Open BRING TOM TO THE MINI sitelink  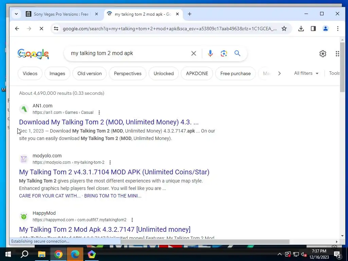click(x=113, y=196)
